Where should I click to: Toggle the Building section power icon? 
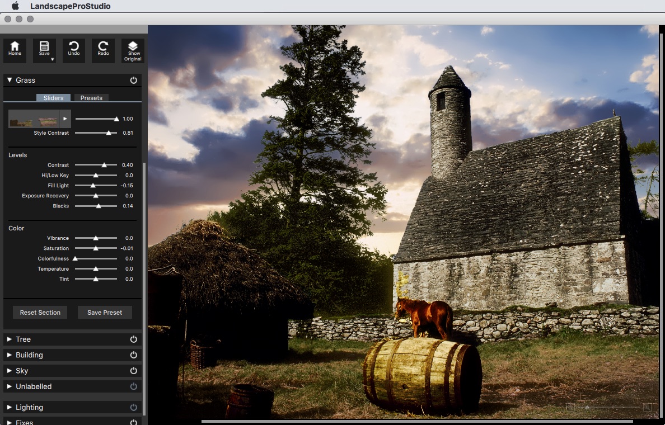click(133, 355)
